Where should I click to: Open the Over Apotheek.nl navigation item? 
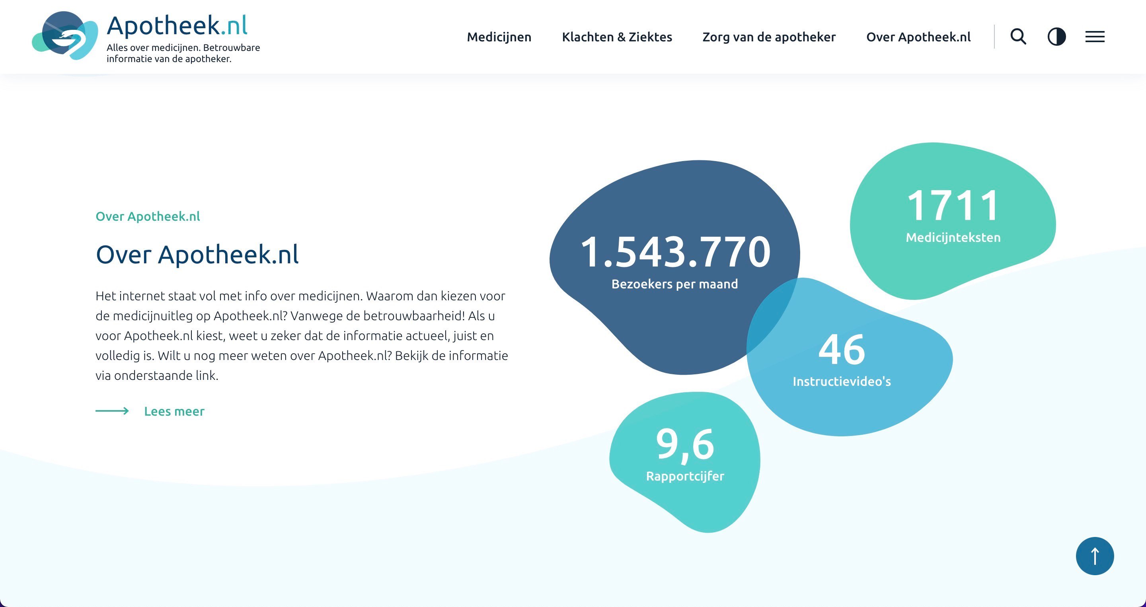[919, 37]
